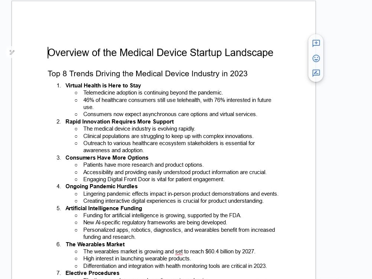Screen dimensions: 372x279
Task: Click 'The Wearables Market' heading
Action: click(95, 244)
